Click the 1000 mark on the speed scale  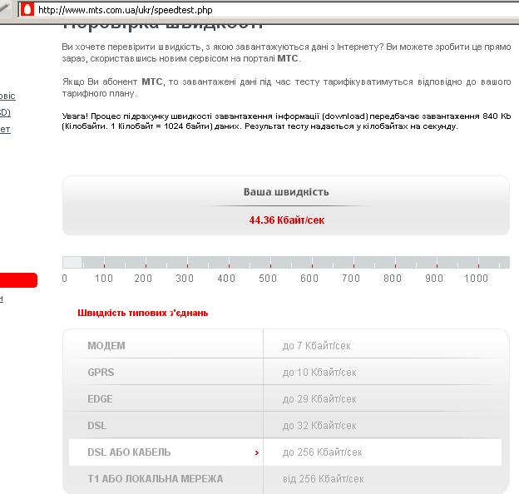tap(476, 279)
